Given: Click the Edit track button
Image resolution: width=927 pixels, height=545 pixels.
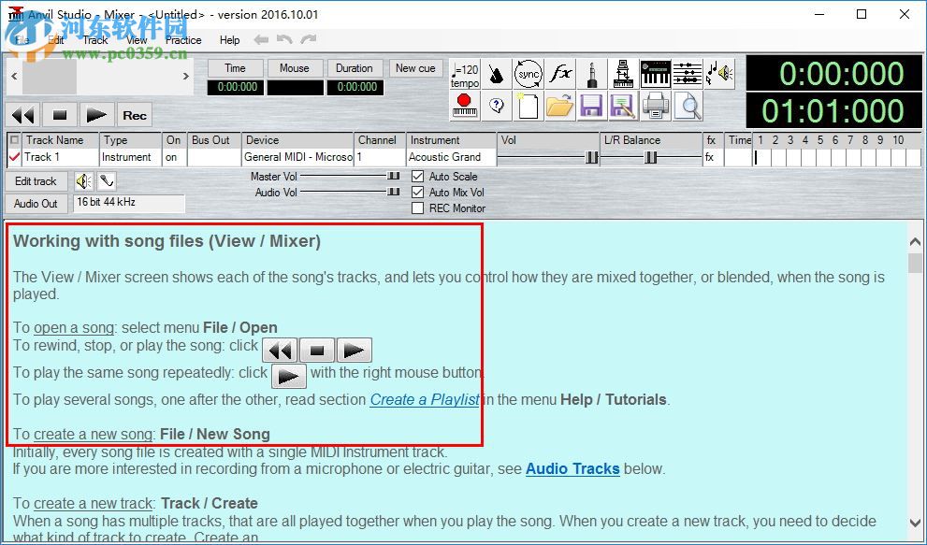Looking at the screenshot, I should click(x=36, y=181).
